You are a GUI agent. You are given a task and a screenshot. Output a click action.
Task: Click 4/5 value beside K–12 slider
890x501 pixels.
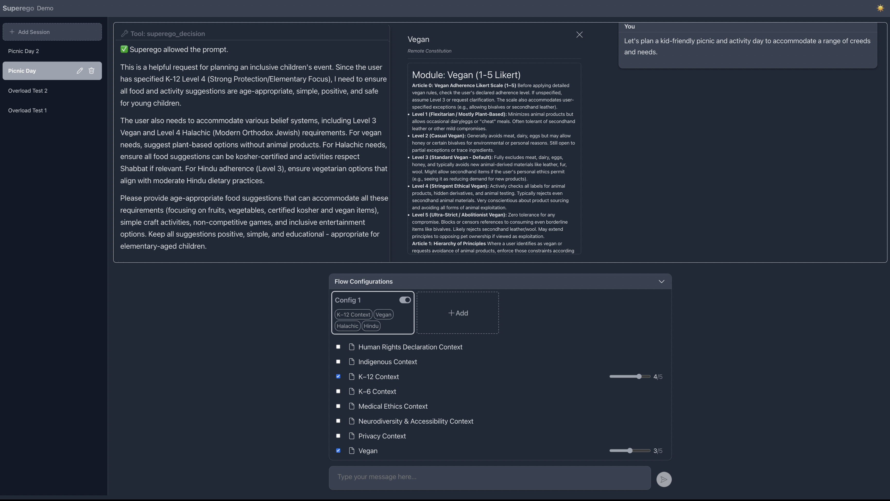[x=658, y=377]
